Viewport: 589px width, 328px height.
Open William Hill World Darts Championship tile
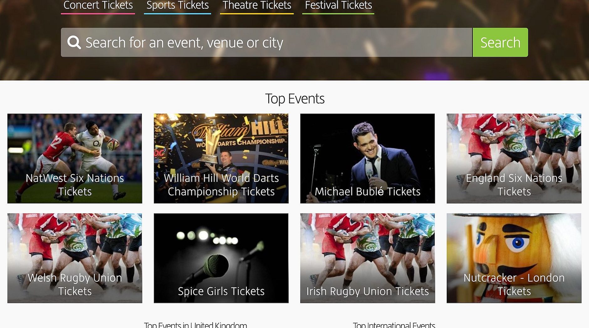[221, 158]
